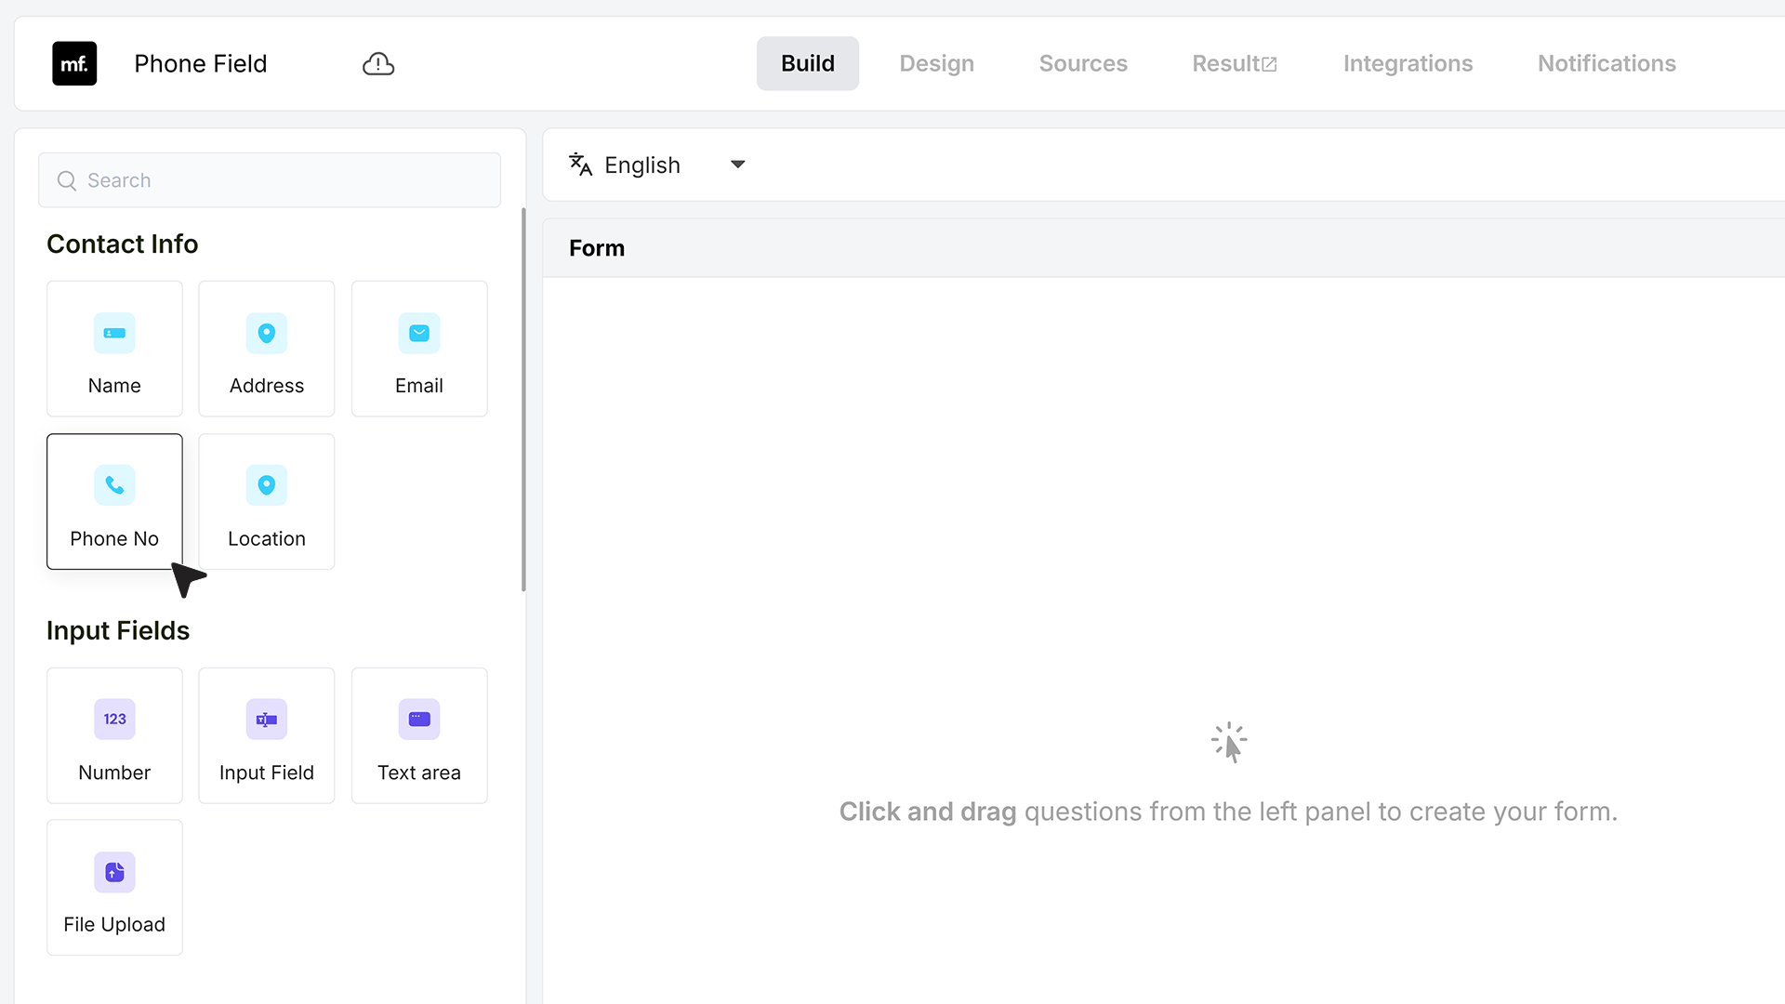
Task: Select the Email field tile
Action: coord(419,349)
